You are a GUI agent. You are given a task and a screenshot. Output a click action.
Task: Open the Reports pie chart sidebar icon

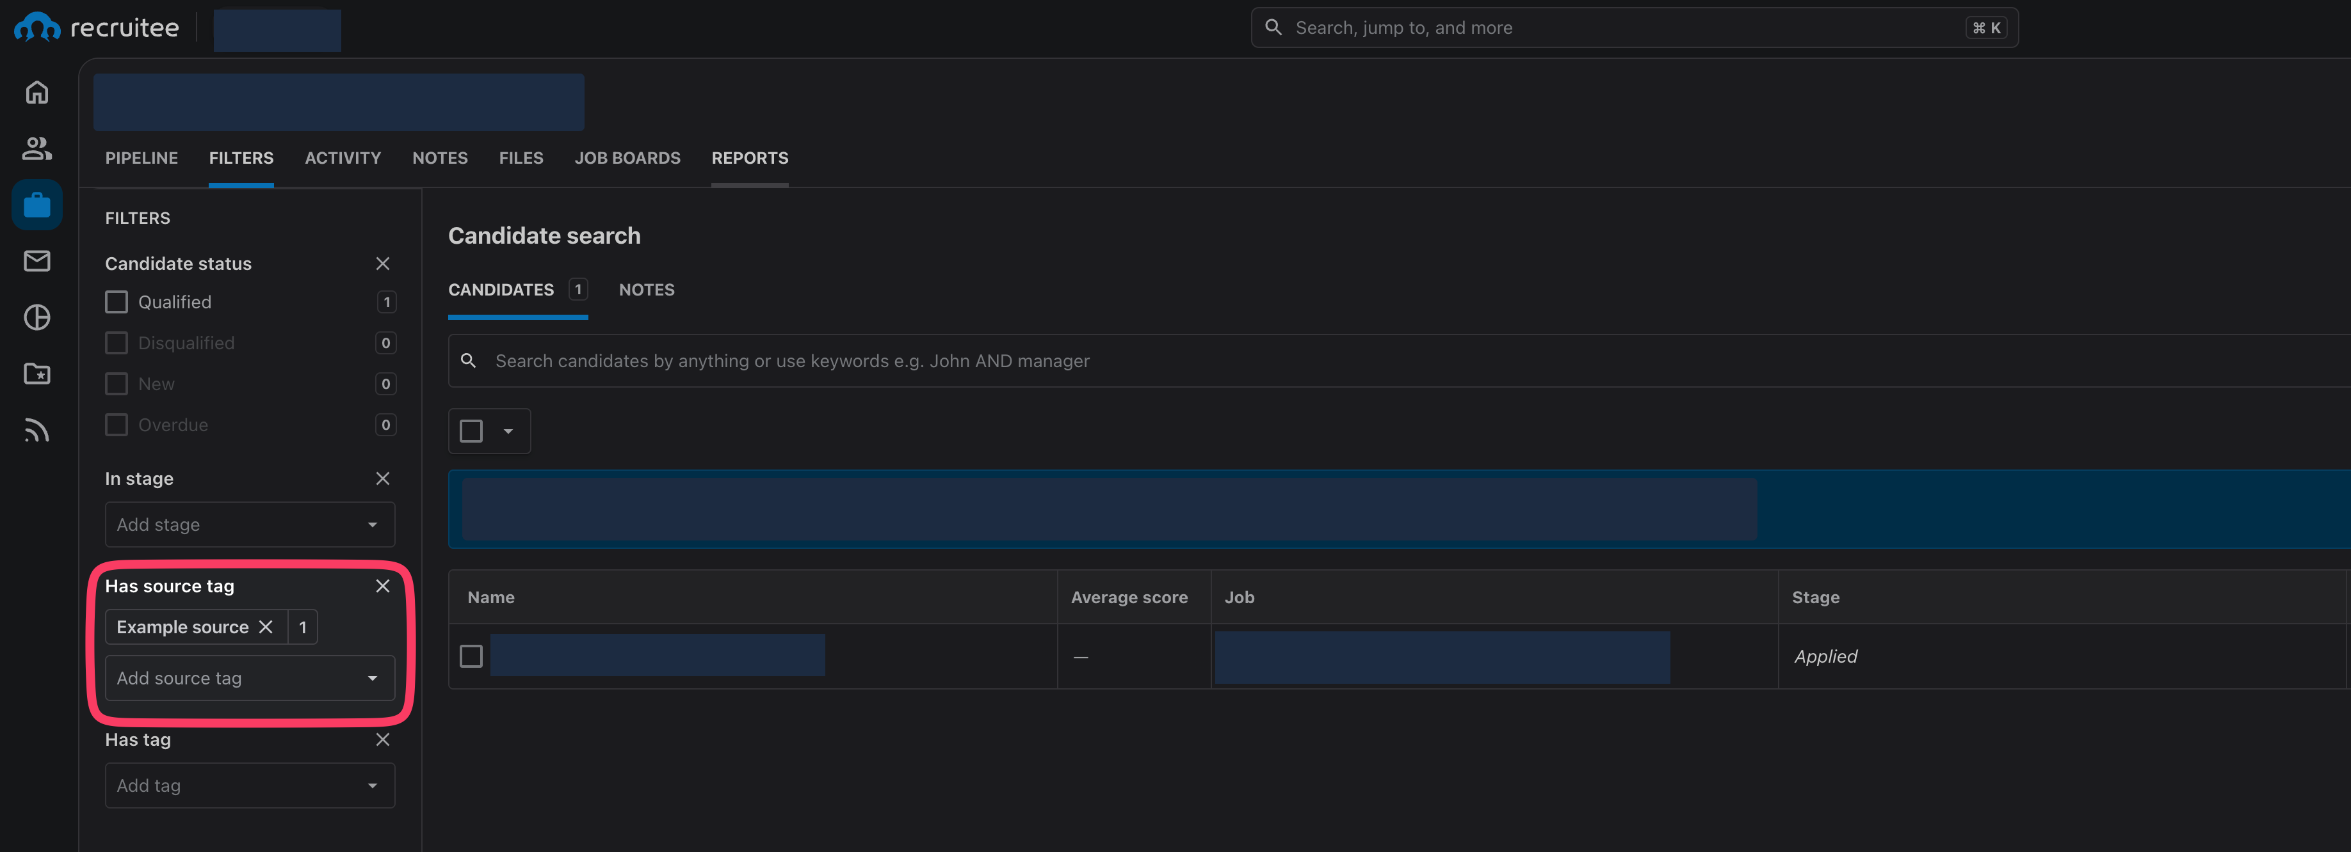(x=36, y=317)
